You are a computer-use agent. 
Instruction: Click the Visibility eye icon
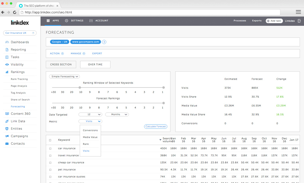click(7, 65)
